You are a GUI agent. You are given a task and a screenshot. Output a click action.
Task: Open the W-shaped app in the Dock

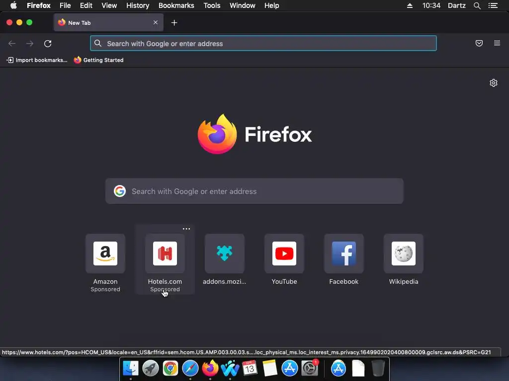(230, 369)
